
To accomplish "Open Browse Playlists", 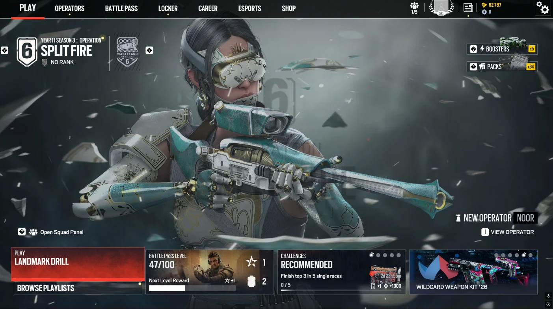I will [78, 288].
